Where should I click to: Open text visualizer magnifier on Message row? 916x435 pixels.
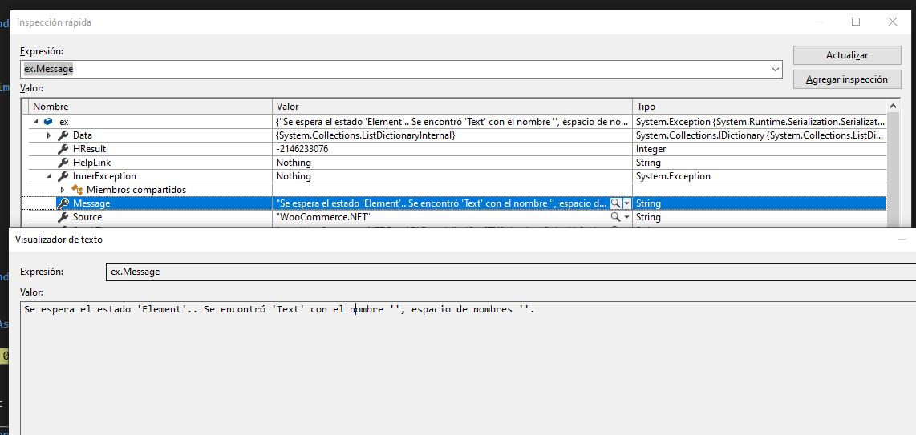pos(615,203)
